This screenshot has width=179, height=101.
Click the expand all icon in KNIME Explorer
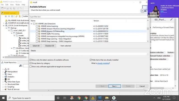click(x=6, y=16)
